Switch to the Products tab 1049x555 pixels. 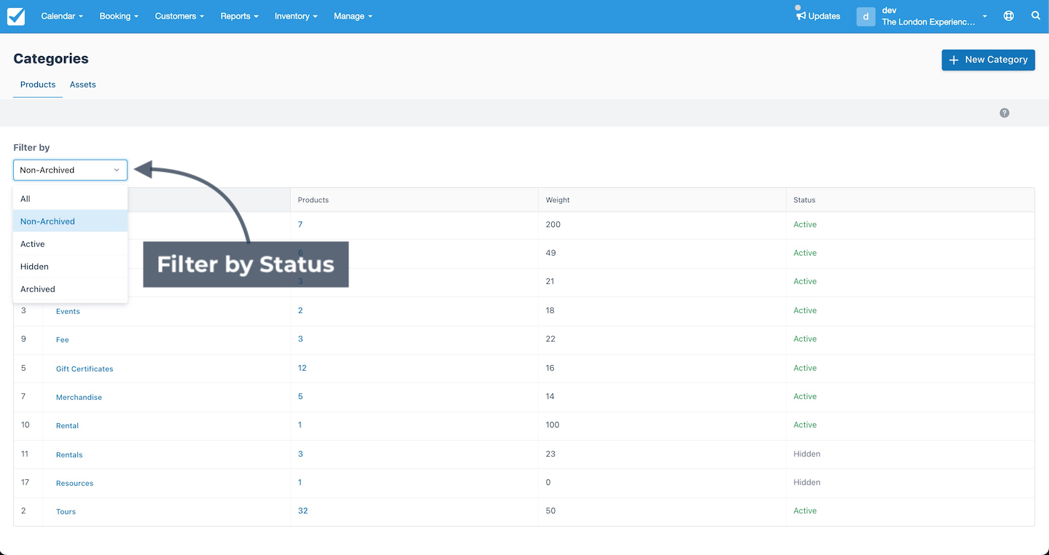[x=38, y=84]
